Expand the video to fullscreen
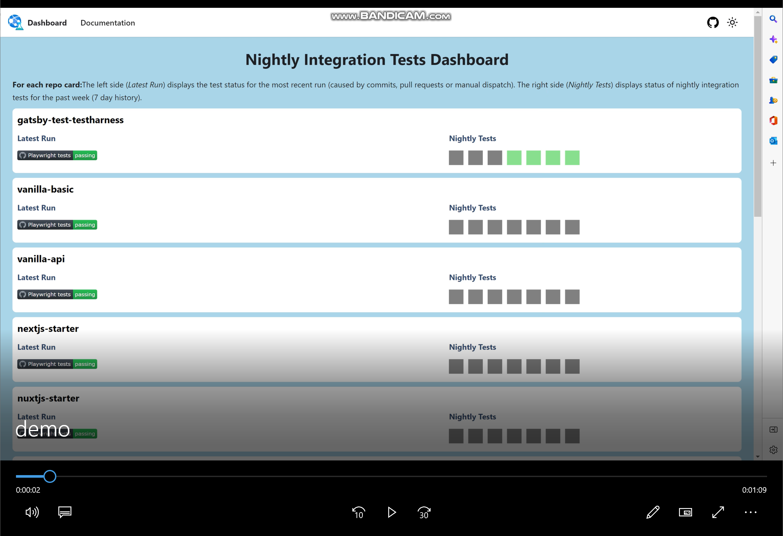Screen dimensions: 783x536 point(718,512)
